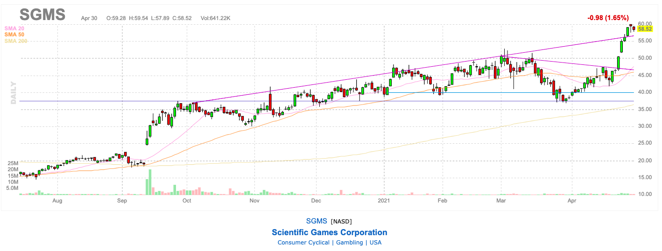Open Scientific Games Corporation company link
The height and width of the screenshot is (251, 662).
(329, 232)
